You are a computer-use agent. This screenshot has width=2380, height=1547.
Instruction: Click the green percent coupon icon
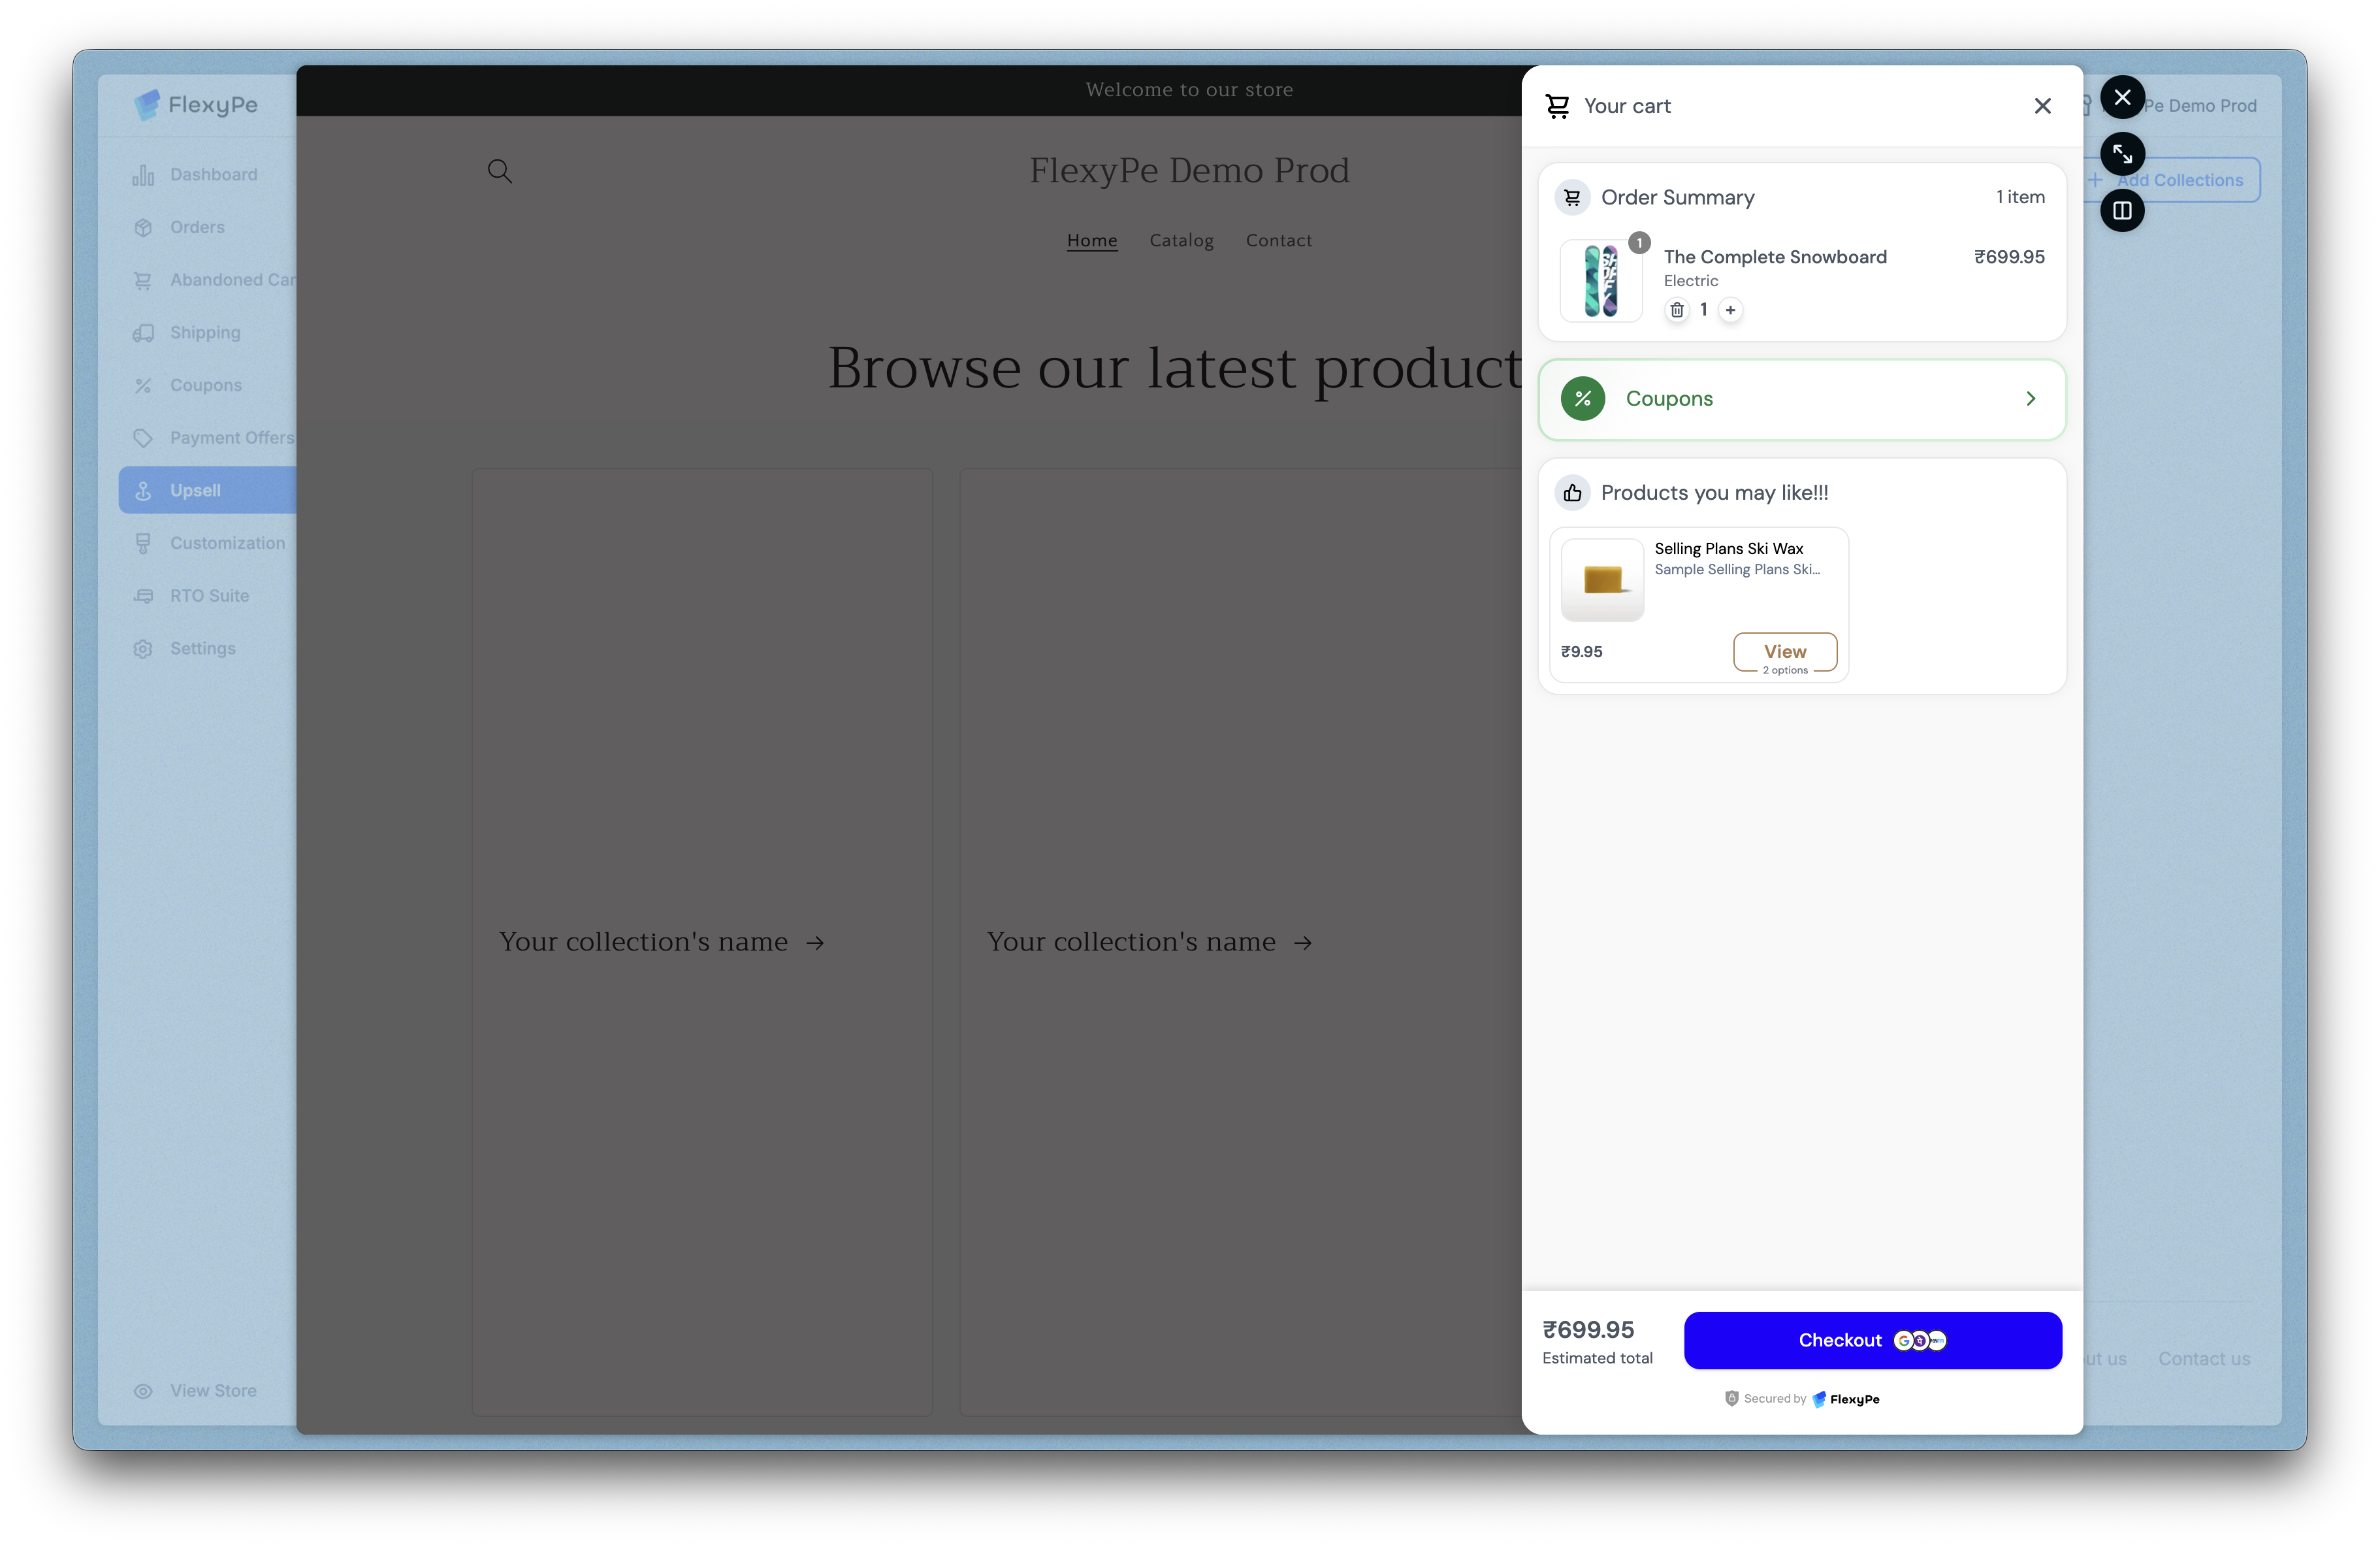click(x=1583, y=399)
